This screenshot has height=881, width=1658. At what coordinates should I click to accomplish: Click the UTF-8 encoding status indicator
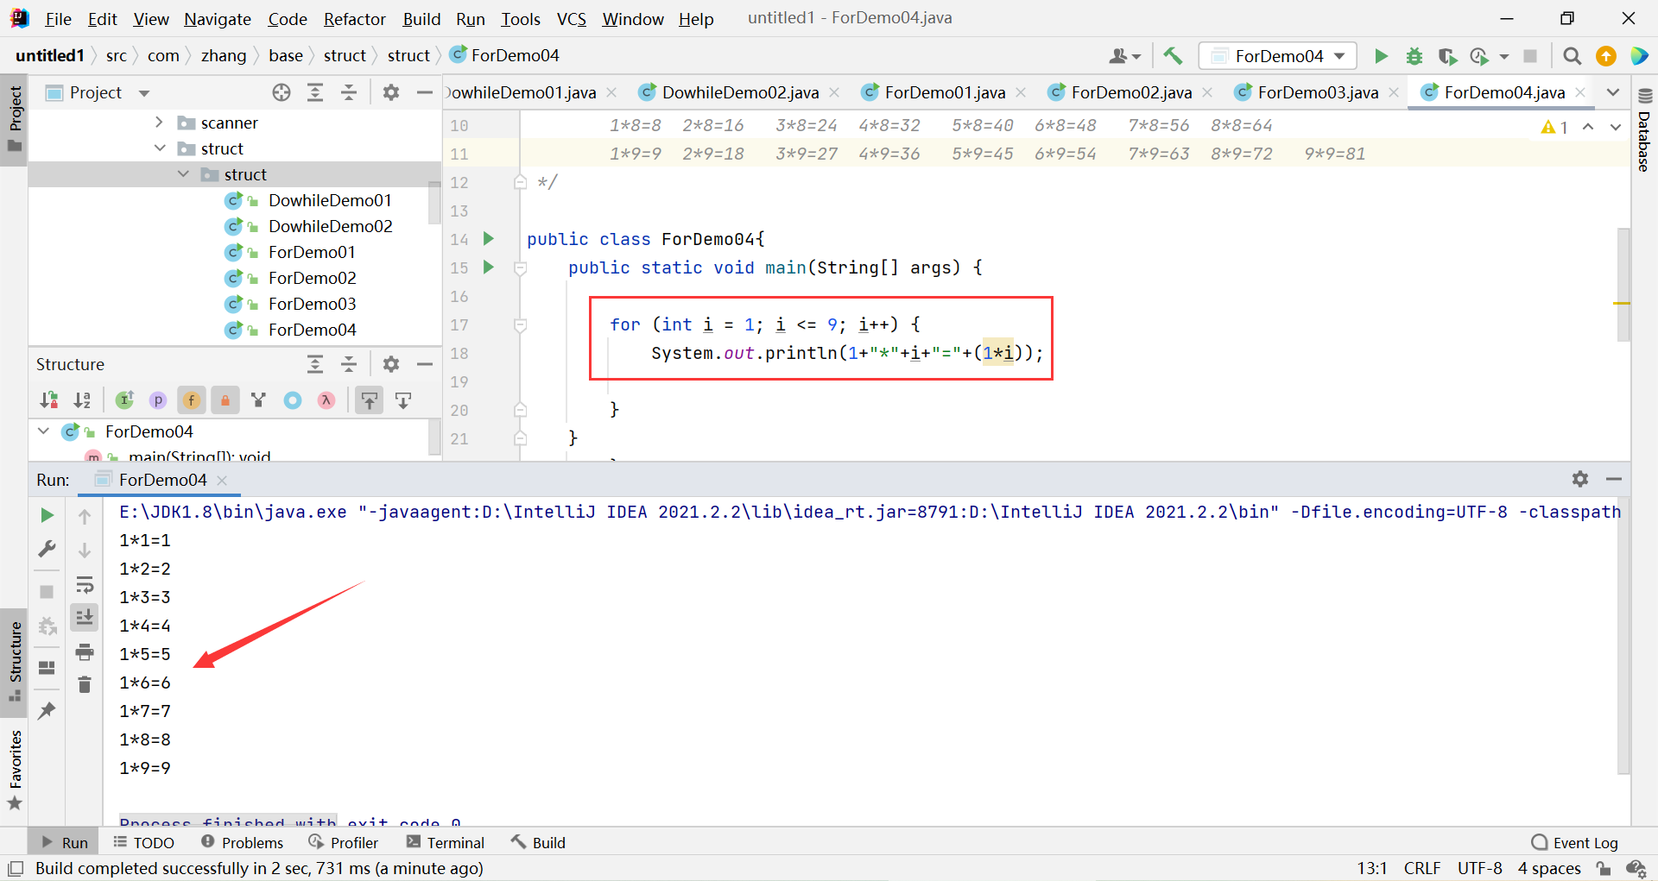tap(1479, 868)
